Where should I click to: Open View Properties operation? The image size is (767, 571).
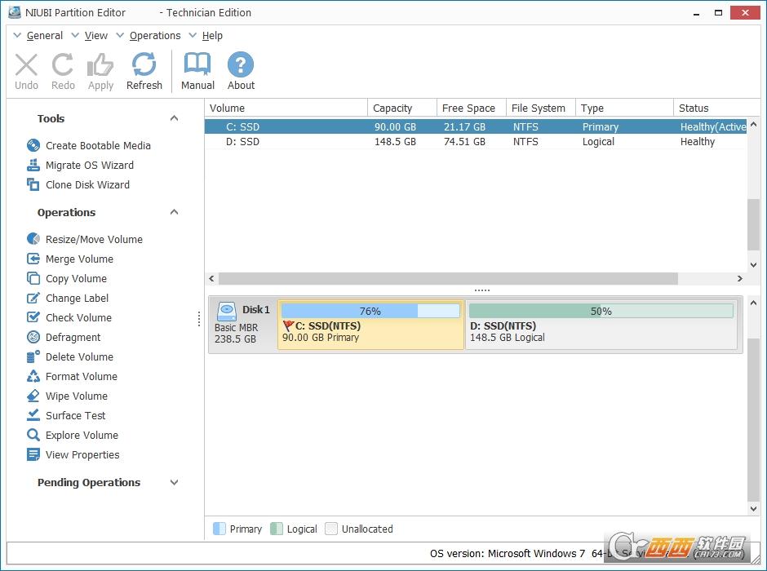pyautogui.click(x=73, y=454)
